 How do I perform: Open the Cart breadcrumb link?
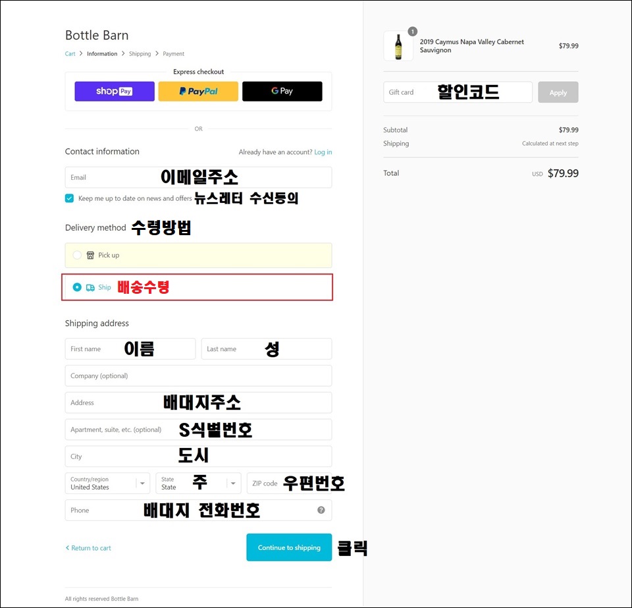pos(70,53)
